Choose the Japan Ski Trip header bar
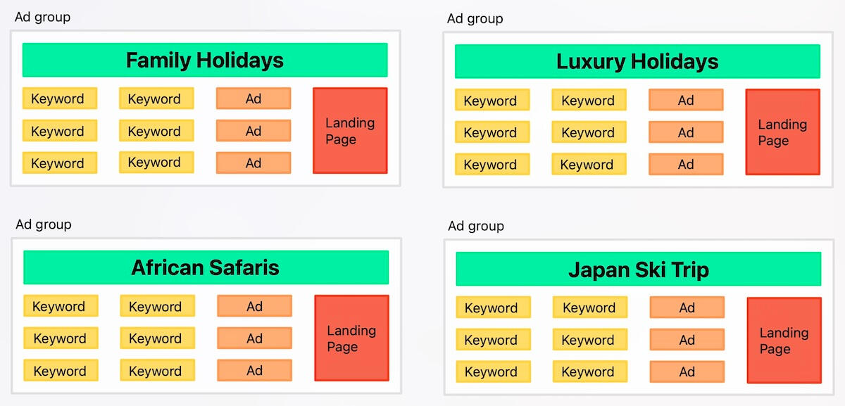Image resolution: width=845 pixels, height=406 pixels. pyautogui.click(x=639, y=269)
